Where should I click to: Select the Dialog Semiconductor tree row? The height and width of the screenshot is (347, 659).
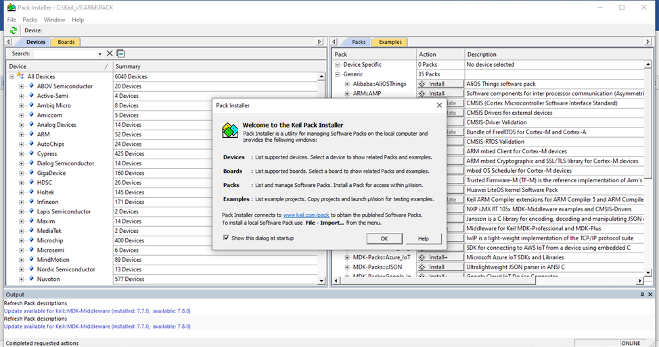(65, 163)
